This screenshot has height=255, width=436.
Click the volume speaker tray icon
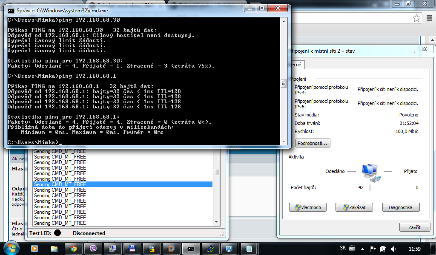[x=393, y=248]
